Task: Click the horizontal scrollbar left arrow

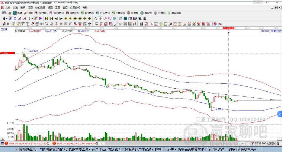Action: (102, 143)
